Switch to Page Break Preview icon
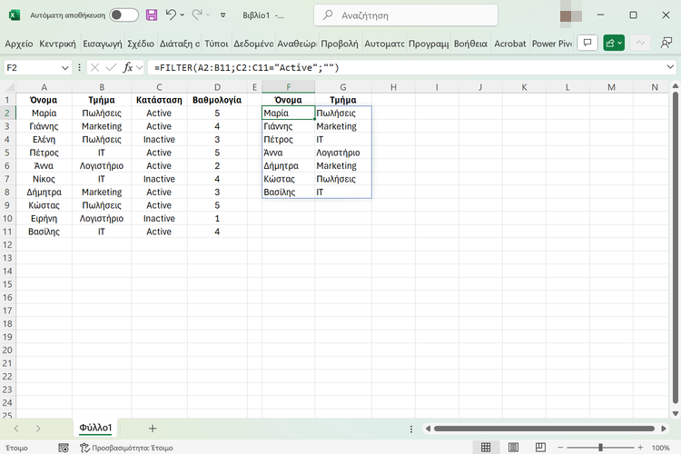 (541, 447)
